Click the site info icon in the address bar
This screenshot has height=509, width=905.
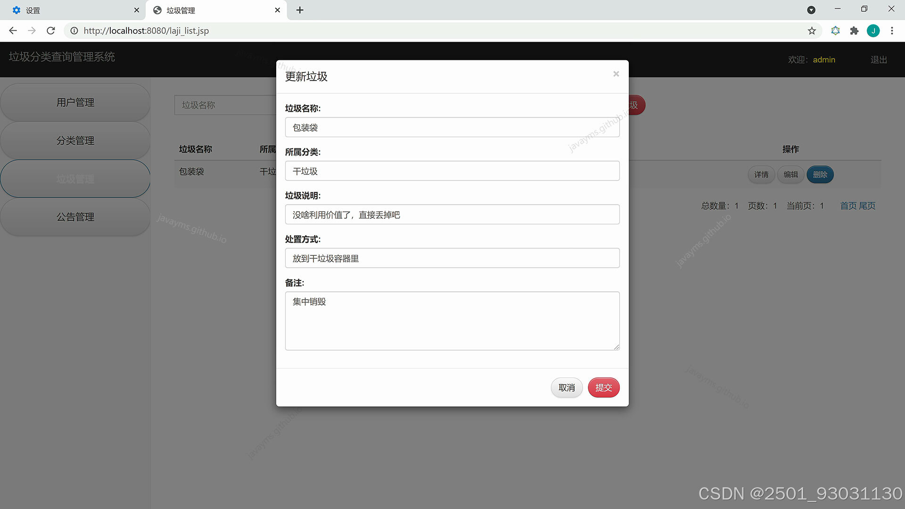[x=74, y=31]
